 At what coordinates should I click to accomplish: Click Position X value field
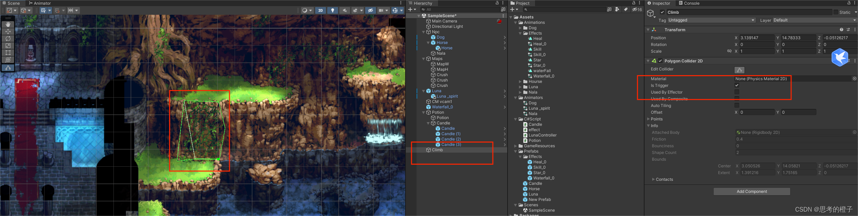click(757, 38)
